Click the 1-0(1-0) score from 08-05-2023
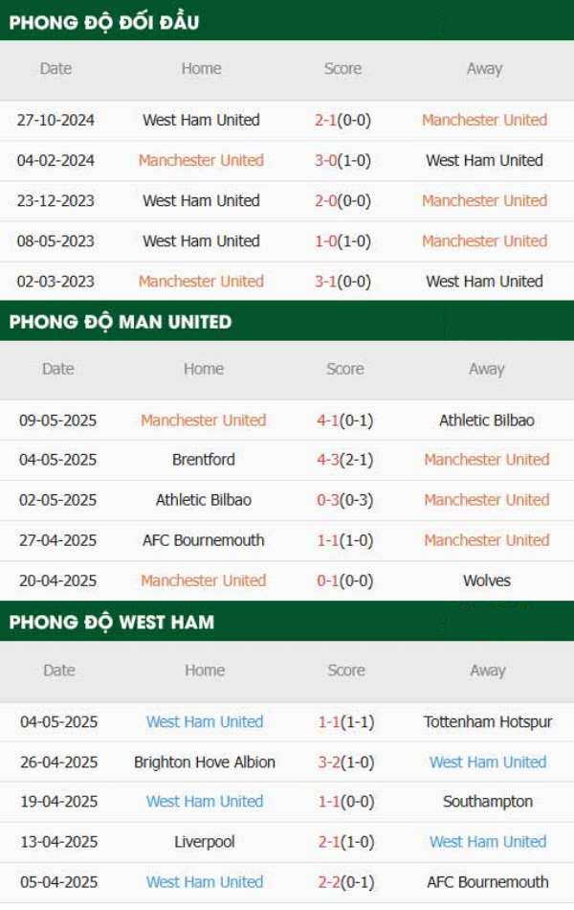The image size is (574, 910). pyautogui.click(x=342, y=240)
